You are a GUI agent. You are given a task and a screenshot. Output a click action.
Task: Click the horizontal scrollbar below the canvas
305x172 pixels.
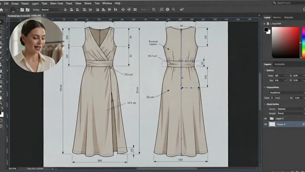coord(166,168)
